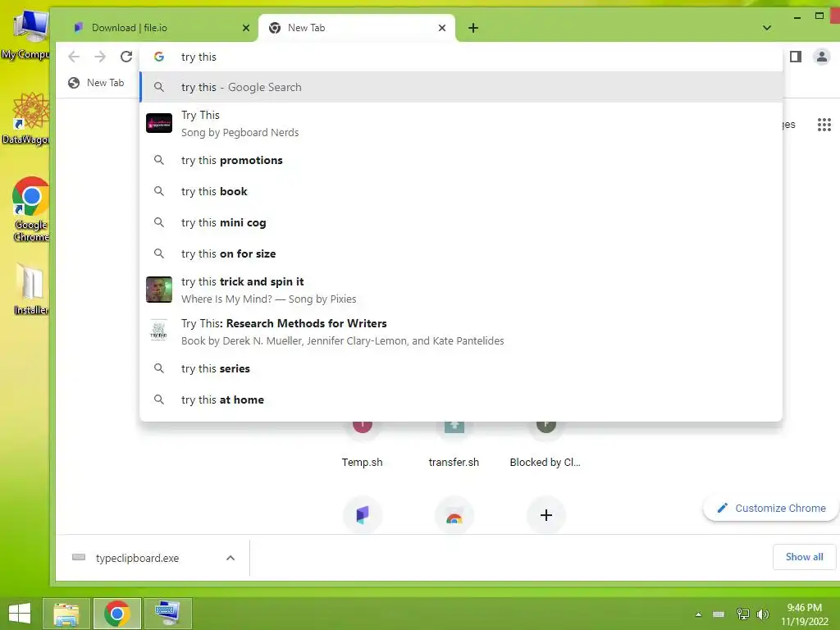This screenshot has height=630, width=840.
Task: Select 'try this book' suggestion
Action: pyautogui.click(x=461, y=191)
